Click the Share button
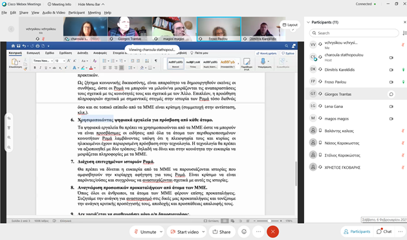 (x=222, y=232)
